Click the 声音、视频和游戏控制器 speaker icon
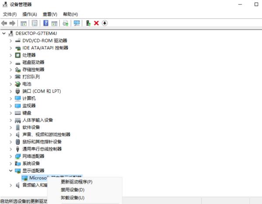 pyautogui.click(x=18, y=134)
